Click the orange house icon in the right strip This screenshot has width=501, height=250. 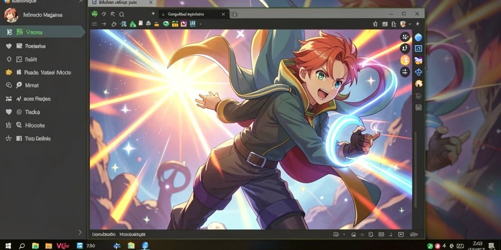(419, 83)
